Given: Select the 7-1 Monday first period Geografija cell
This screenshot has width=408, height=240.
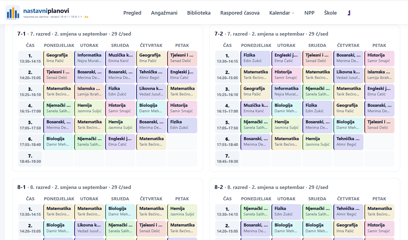Looking at the screenshot, I should click(58, 58).
